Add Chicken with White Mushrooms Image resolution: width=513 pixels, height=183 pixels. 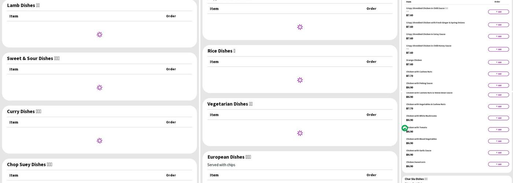(x=498, y=118)
